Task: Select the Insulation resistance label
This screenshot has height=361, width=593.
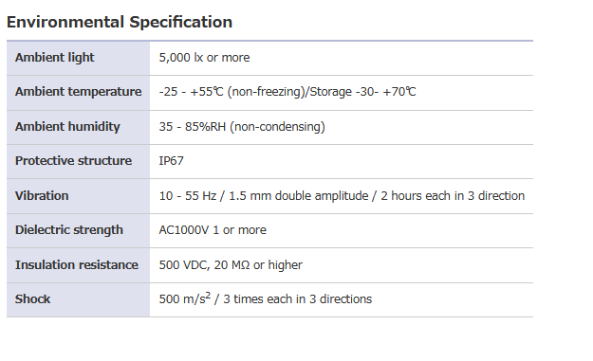Action: 77,264
